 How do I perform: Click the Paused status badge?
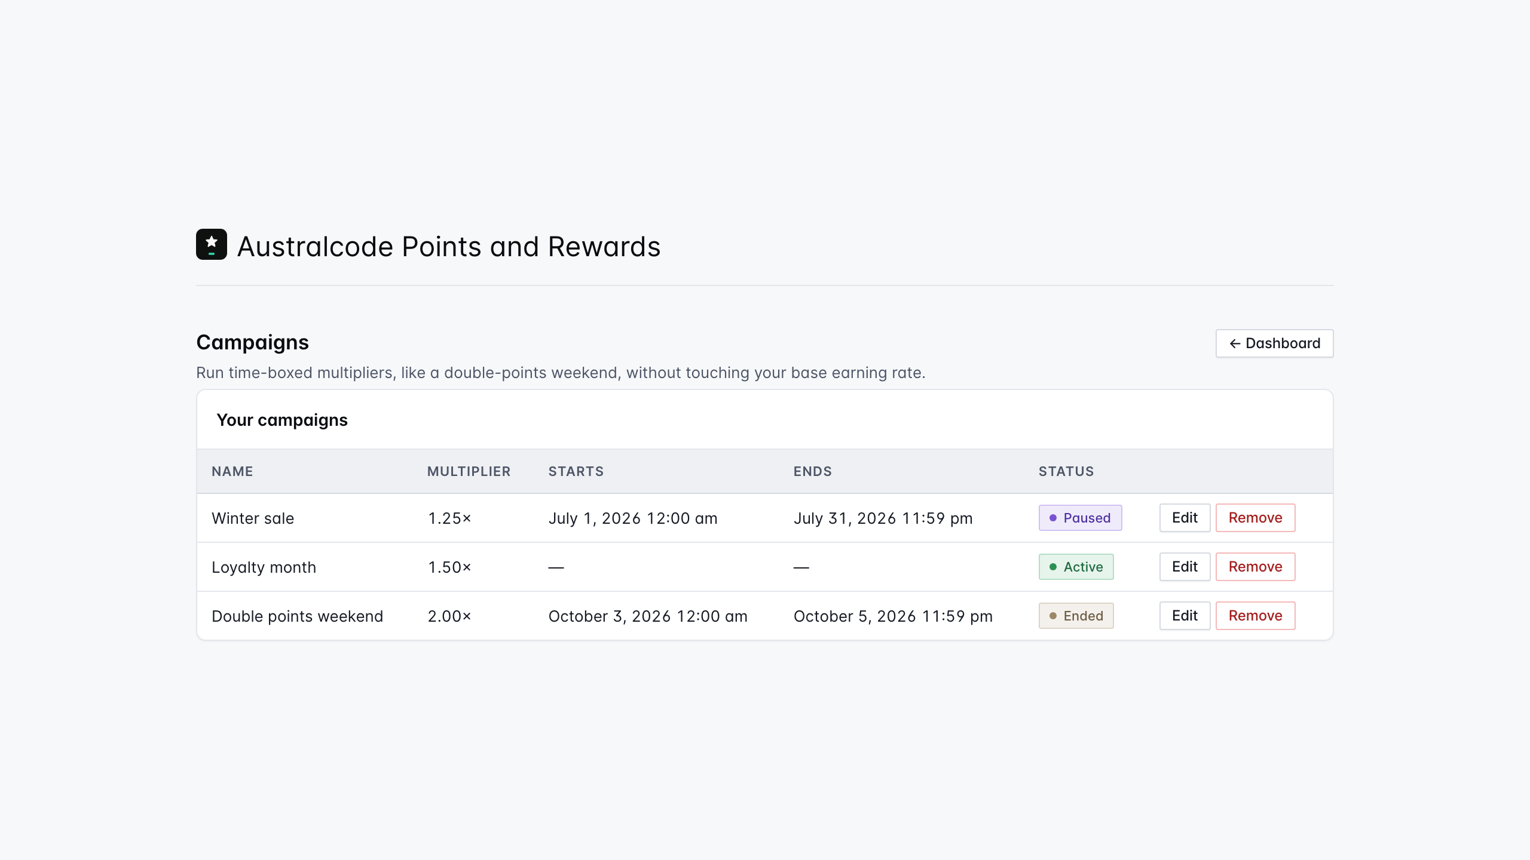tap(1080, 518)
